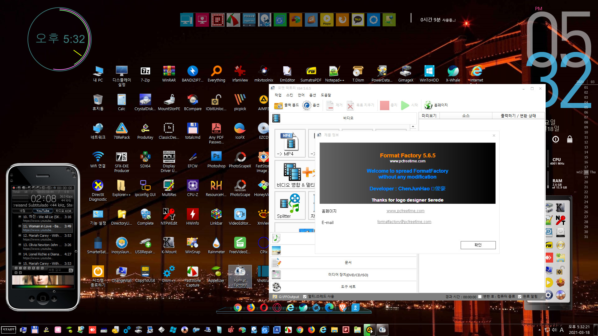Open the CPU-Z desktop icon

click(193, 189)
